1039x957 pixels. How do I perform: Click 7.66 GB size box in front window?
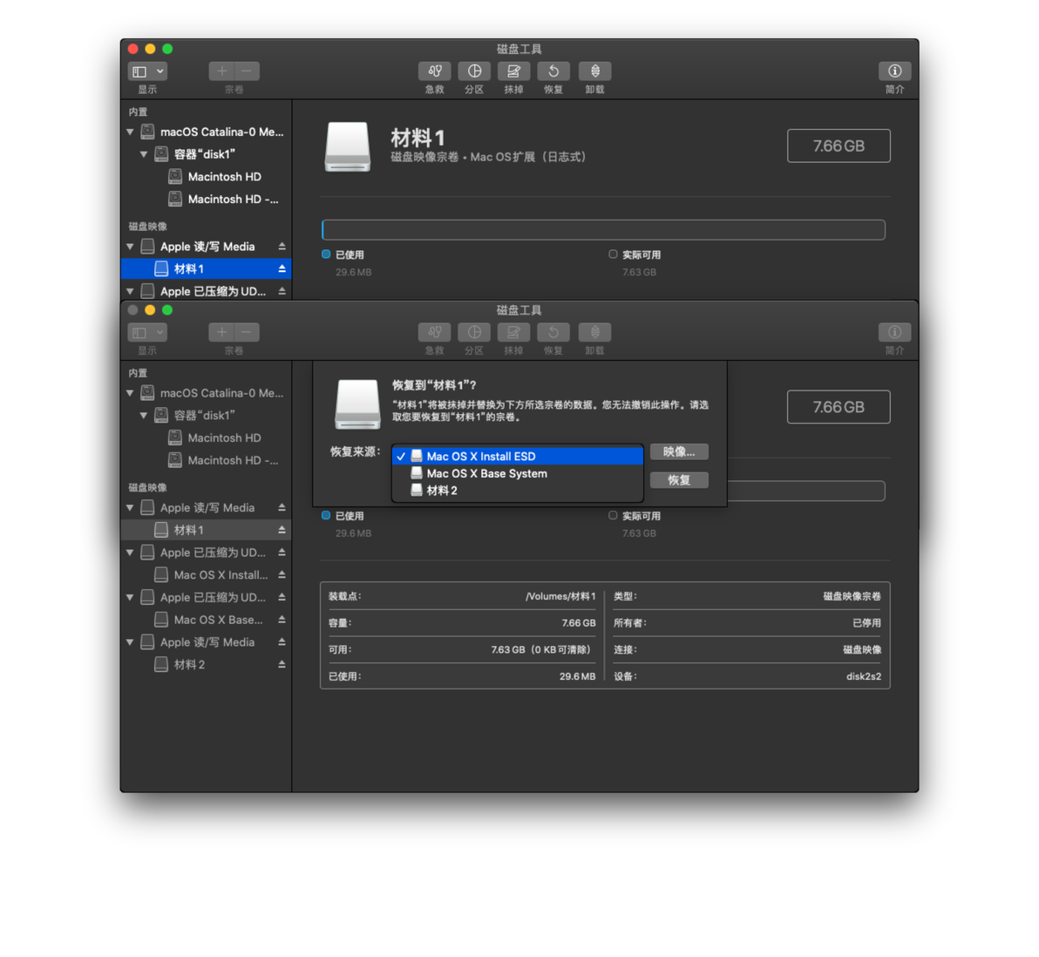click(x=839, y=407)
